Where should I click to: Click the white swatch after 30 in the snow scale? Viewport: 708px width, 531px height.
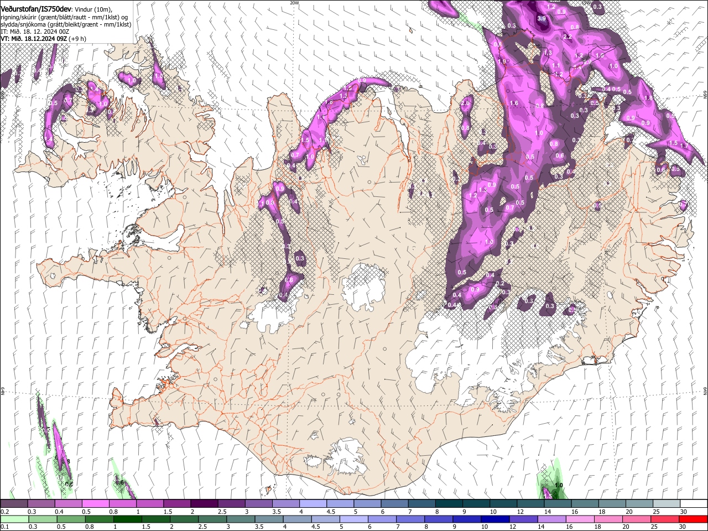[693, 504]
